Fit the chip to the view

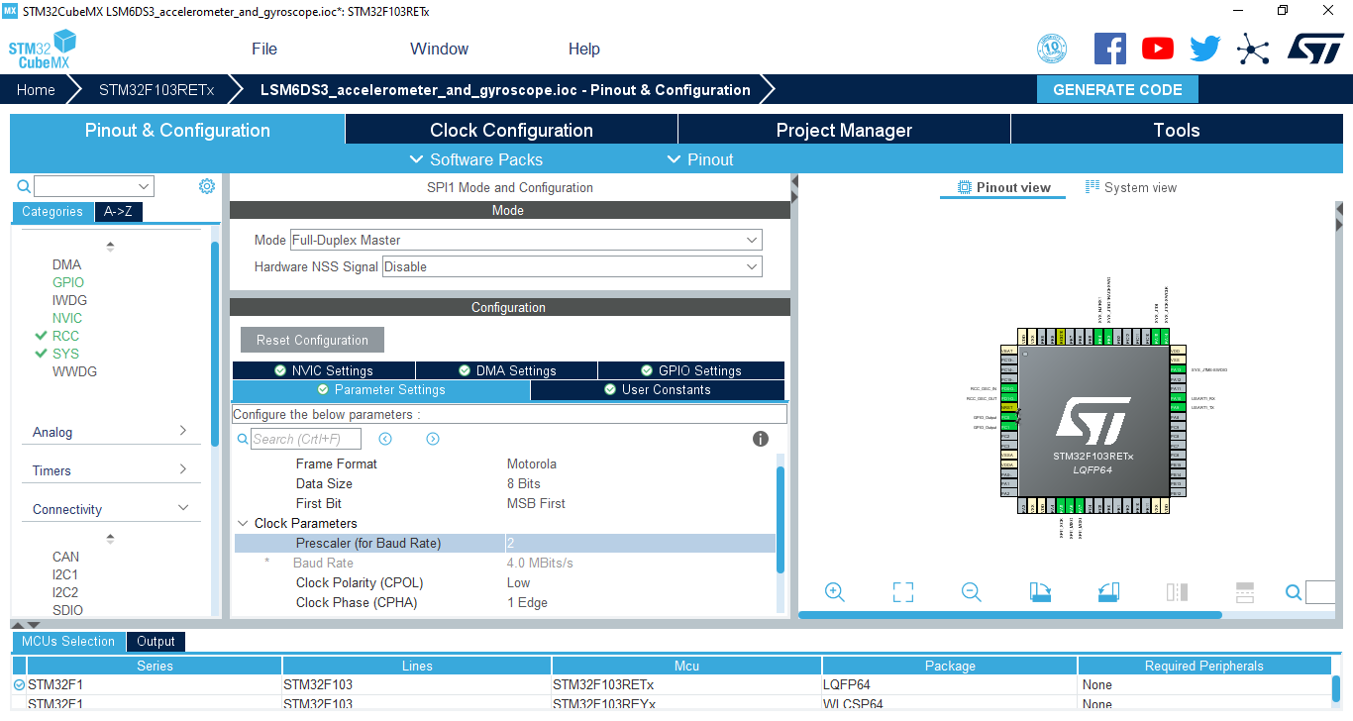pyautogui.click(x=903, y=592)
